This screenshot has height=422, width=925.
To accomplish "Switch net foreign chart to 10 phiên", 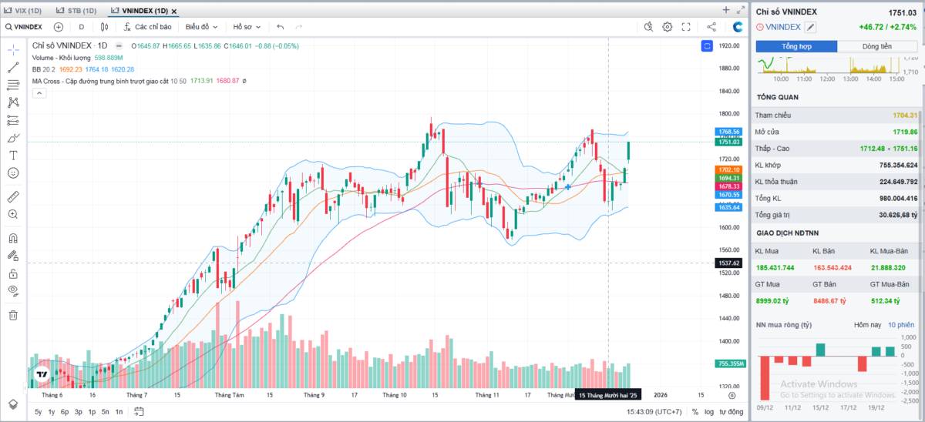I will click(900, 325).
